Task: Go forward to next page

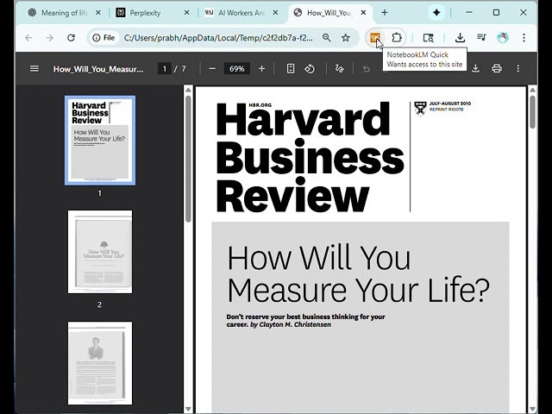Action: [x=50, y=38]
